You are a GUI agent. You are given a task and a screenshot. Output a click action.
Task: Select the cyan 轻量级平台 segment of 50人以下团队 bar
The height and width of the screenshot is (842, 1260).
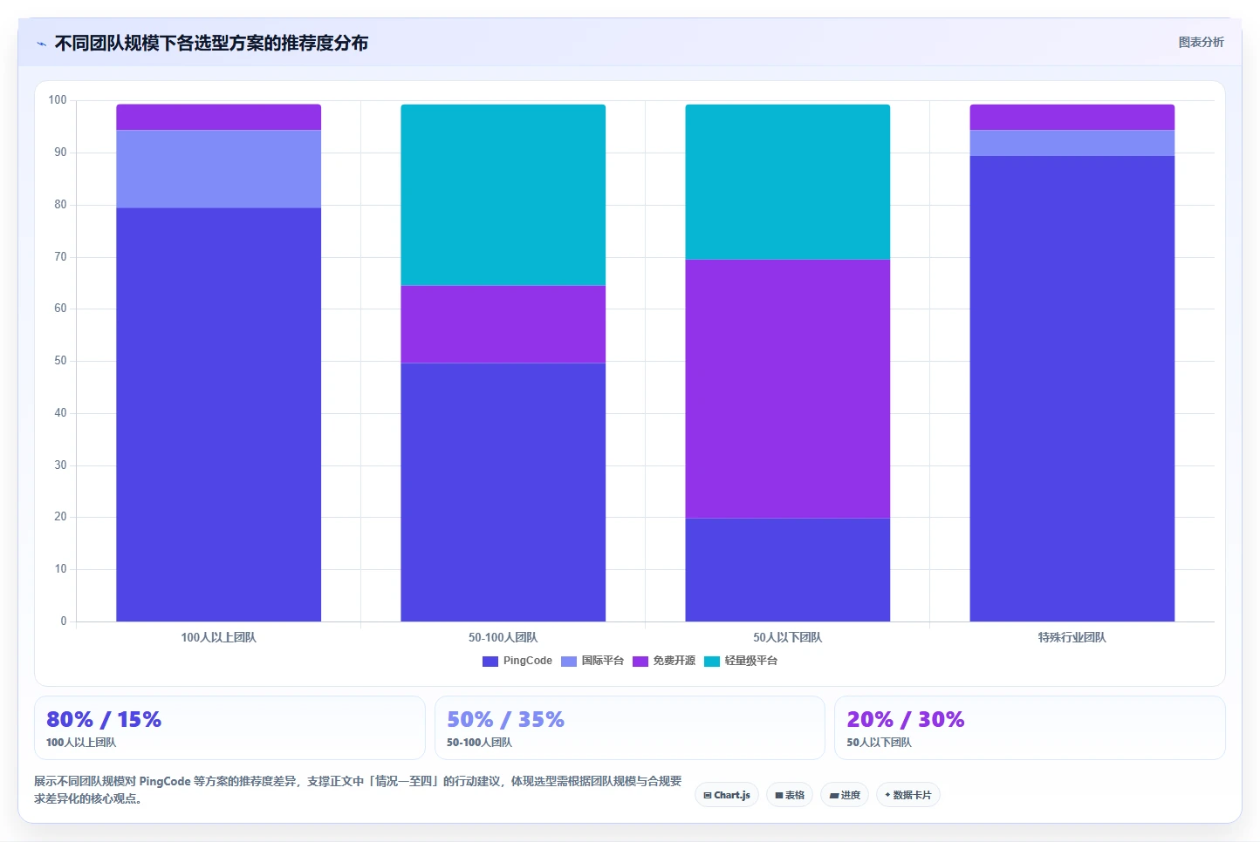(787, 181)
